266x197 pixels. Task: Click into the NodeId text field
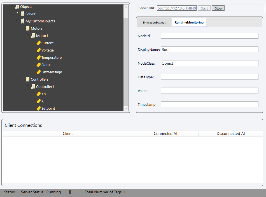pos(209,36)
